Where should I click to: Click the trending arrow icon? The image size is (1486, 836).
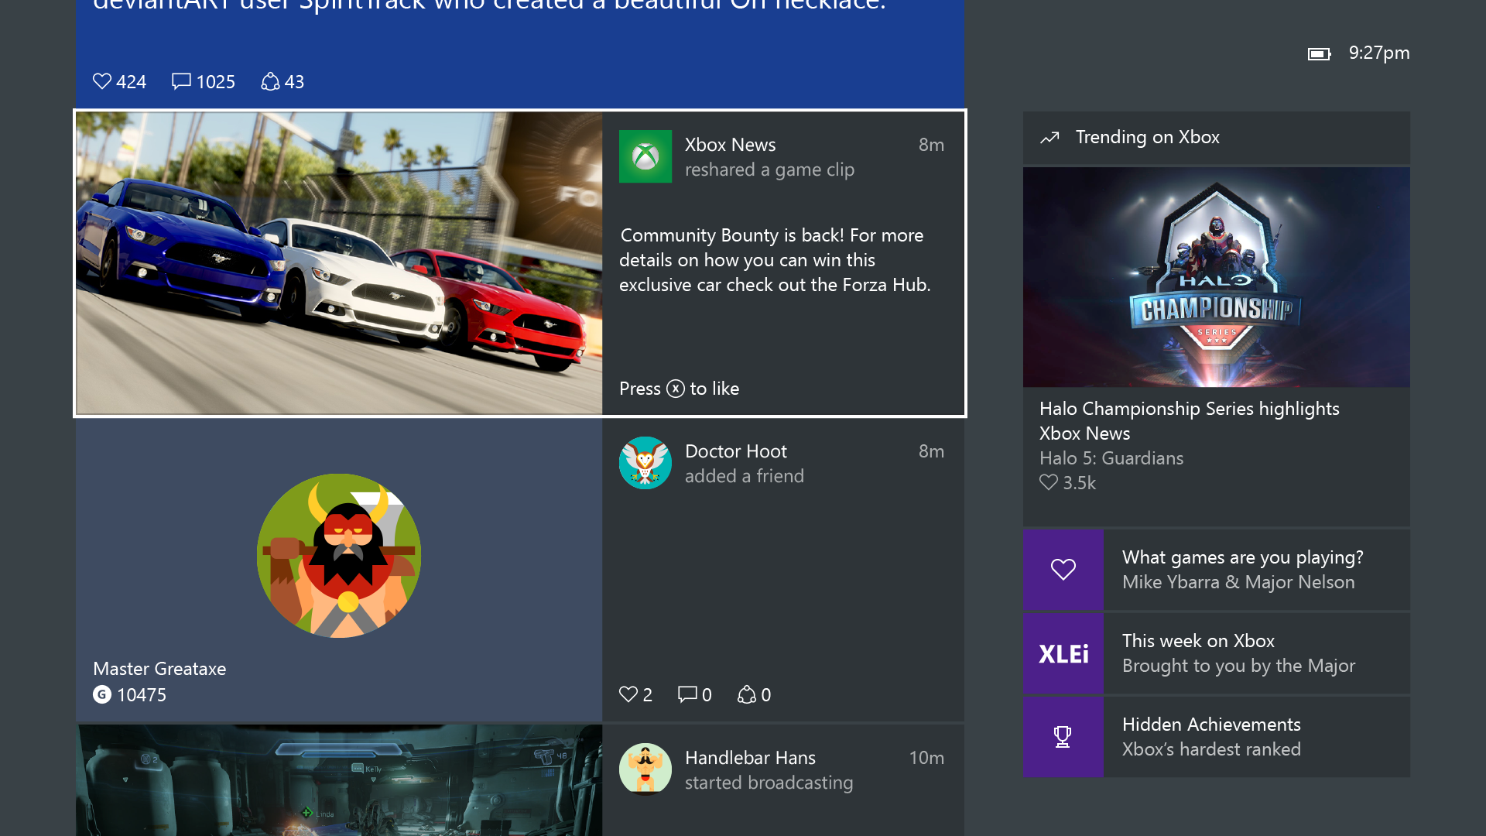point(1049,138)
